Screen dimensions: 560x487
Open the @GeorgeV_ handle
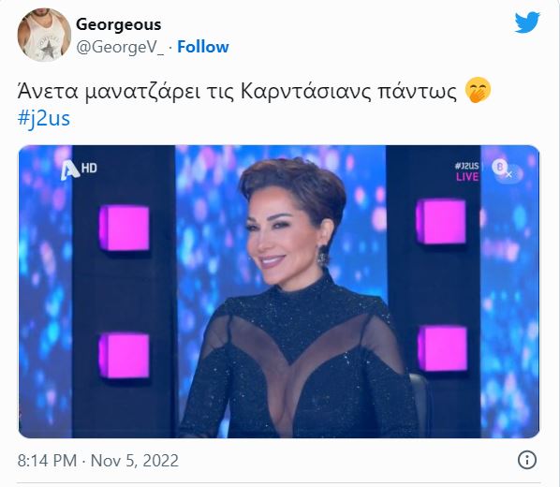pyautogui.click(x=120, y=47)
